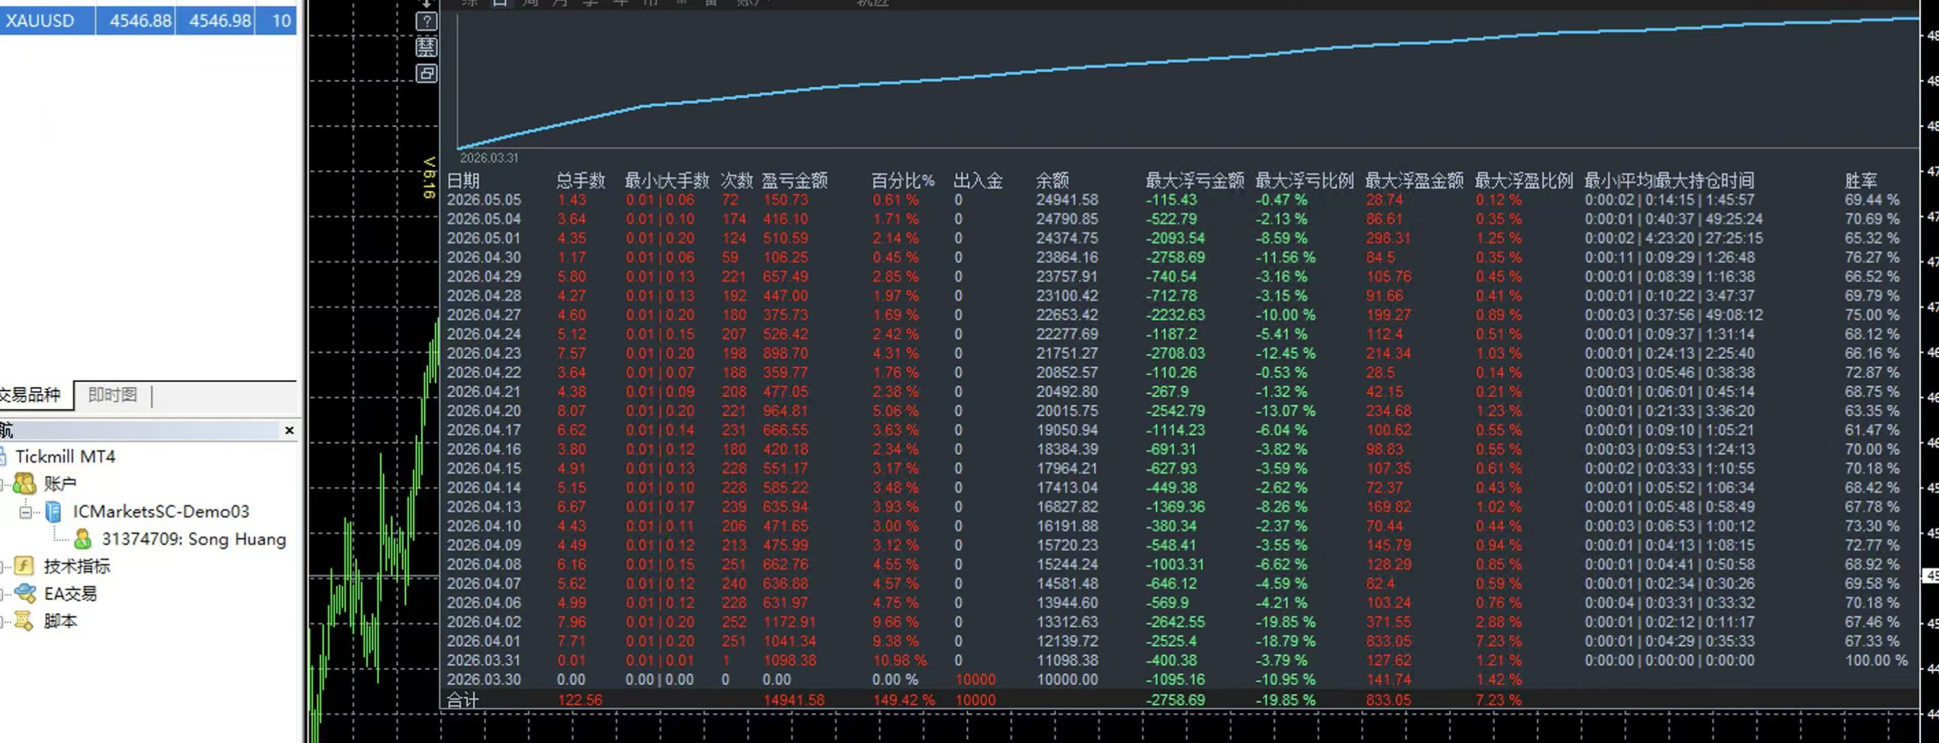
Task: Click the trade count 252
Action: (734, 622)
